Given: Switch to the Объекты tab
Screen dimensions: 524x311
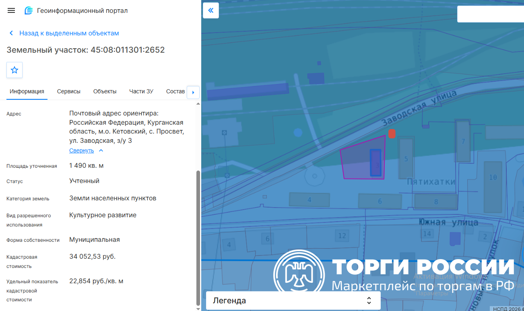Looking at the screenshot, I should click(105, 91).
